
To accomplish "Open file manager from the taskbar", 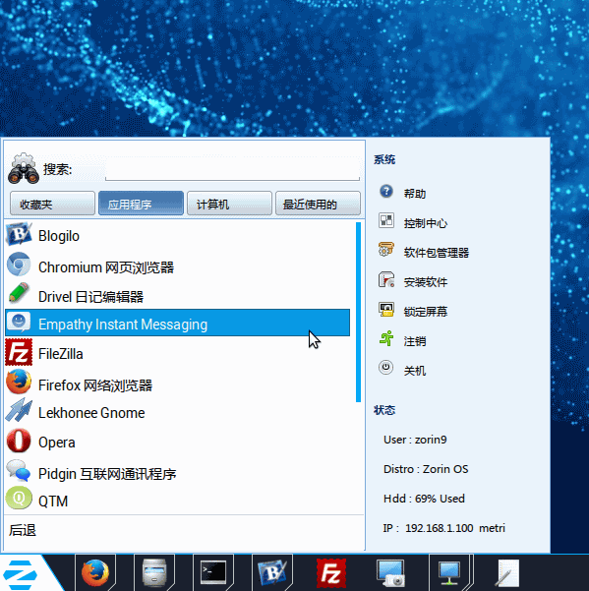I will (154, 573).
